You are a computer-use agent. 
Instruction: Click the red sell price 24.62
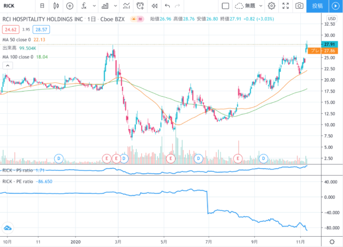point(11,30)
